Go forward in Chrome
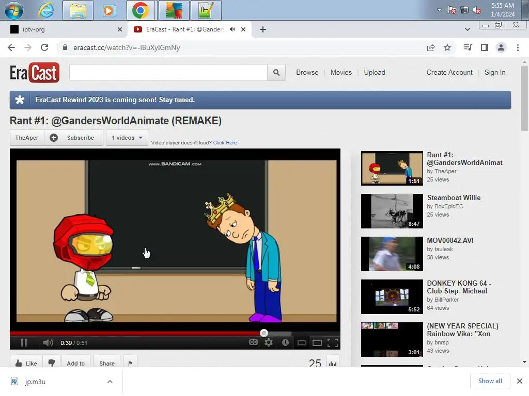 pyautogui.click(x=28, y=47)
